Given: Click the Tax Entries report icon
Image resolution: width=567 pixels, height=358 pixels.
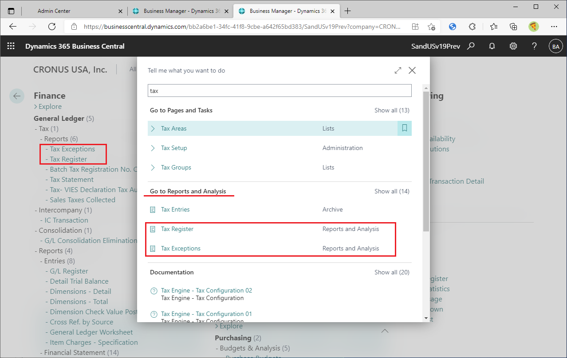Looking at the screenshot, I should pyautogui.click(x=154, y=209).
